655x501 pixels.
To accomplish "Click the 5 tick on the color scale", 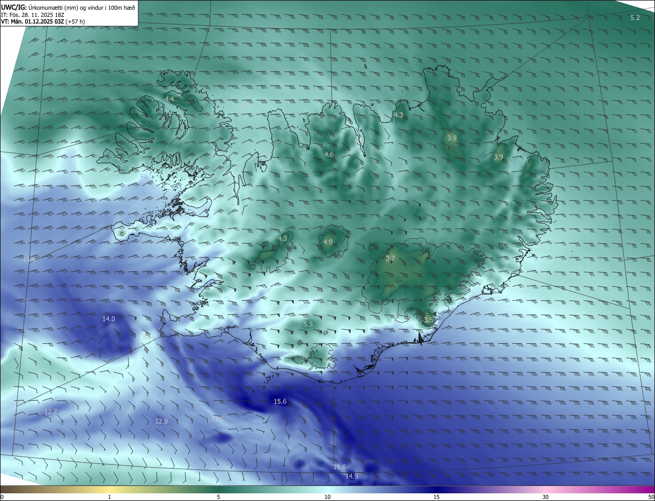I will point(219,497).
